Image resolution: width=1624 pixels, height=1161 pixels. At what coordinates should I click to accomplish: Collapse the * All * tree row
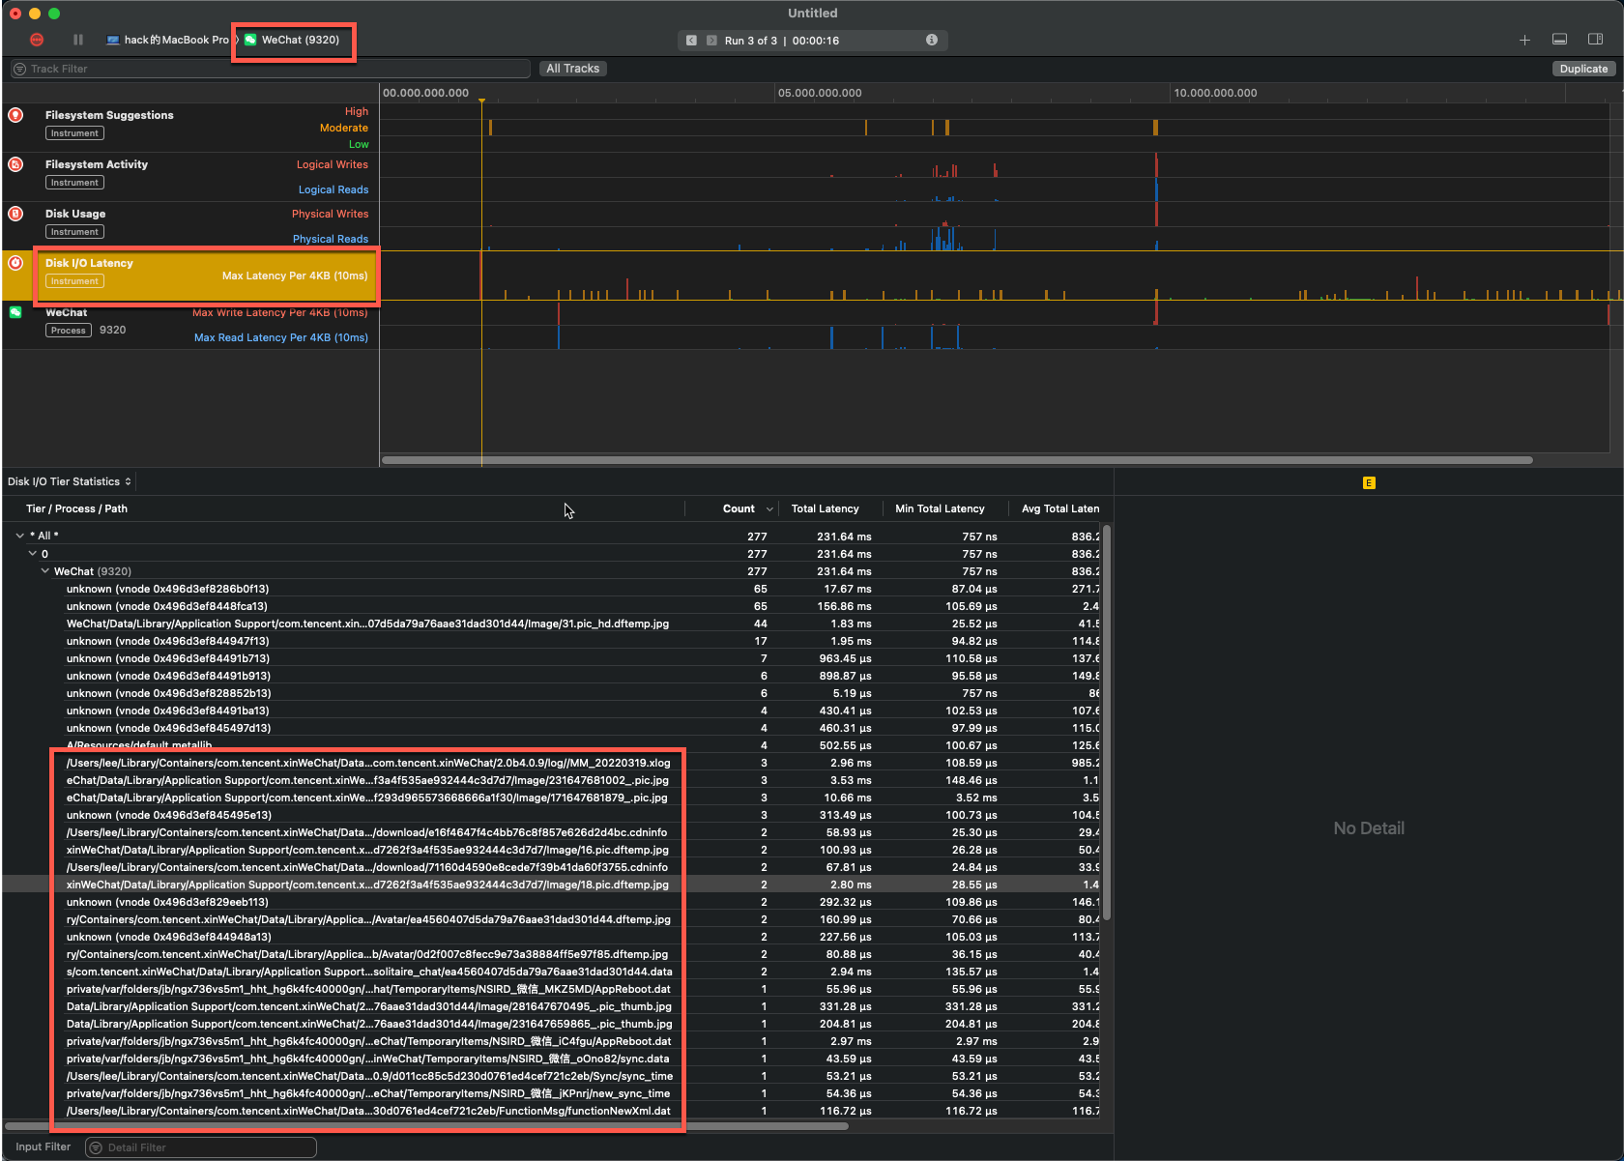19,536
